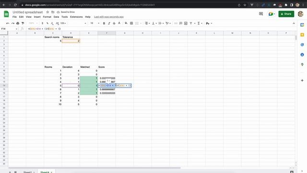Select the Paint format roller

coord(23,24)
